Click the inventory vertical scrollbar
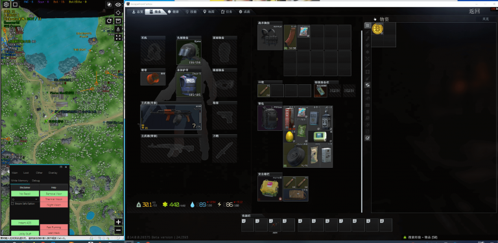This screenshot has width=498, height=243. (361, 121)
